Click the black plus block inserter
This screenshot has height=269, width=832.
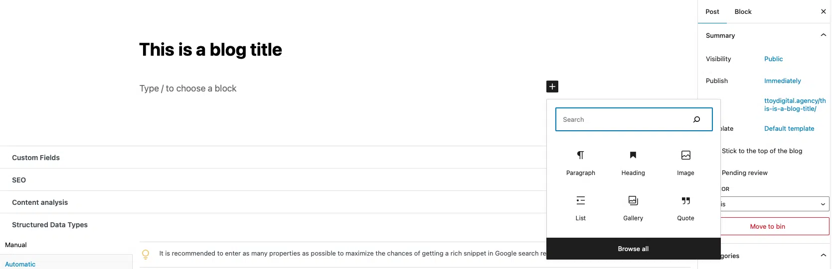(x=552, y=87)
